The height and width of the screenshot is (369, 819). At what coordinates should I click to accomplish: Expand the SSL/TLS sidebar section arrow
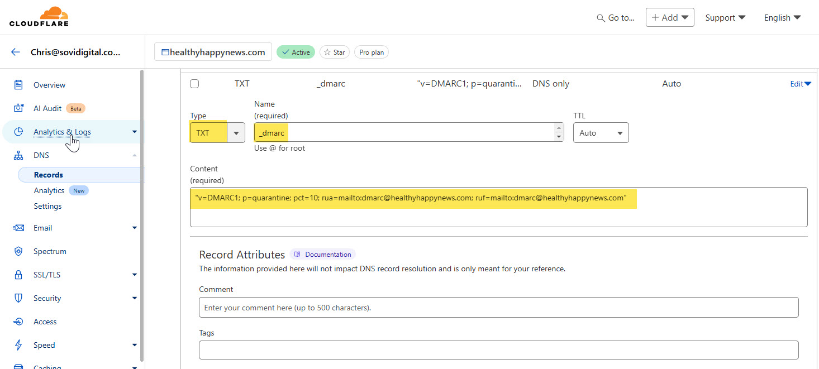tap(135, 275)
